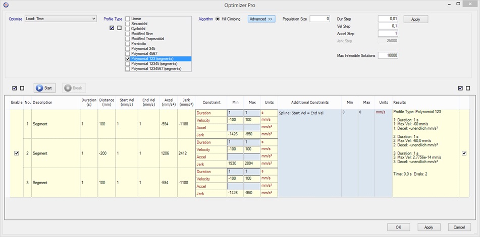480x237 pixels.
Task: Click the Population Size input field
Action: [x=319, y=19]
